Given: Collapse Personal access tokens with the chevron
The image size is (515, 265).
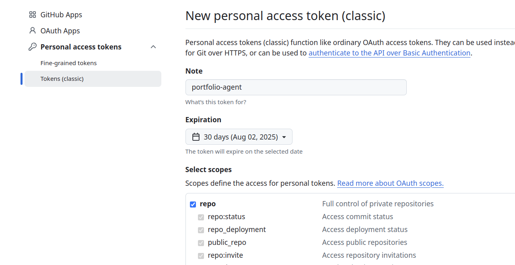Looking at the screenshot, I should click(x=153, y=47).
